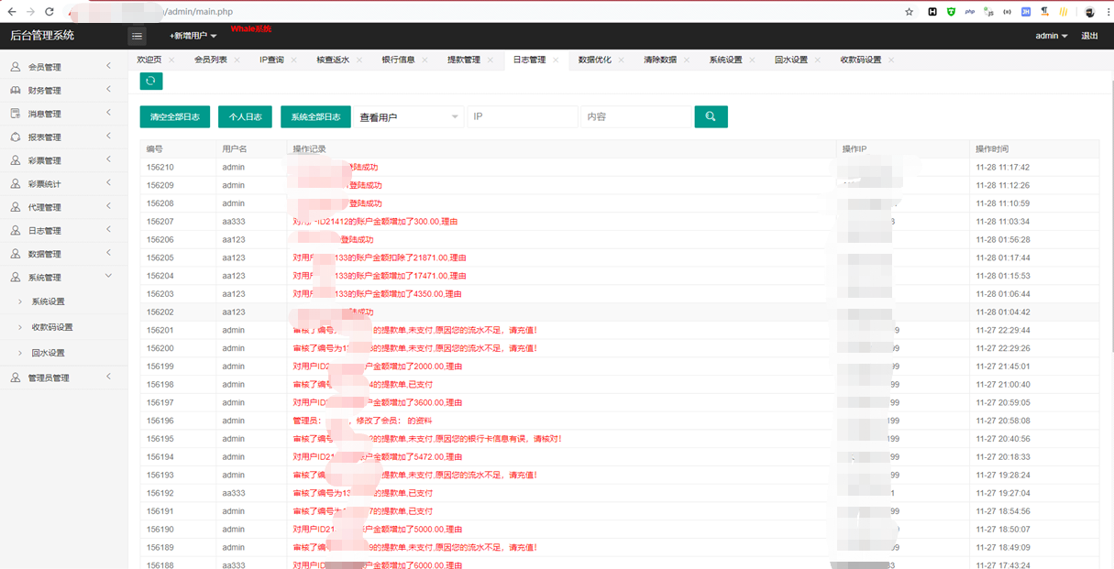Toggle the sidebar hamburger menu button
This screenshot has width=1114, height=569.
137,36
